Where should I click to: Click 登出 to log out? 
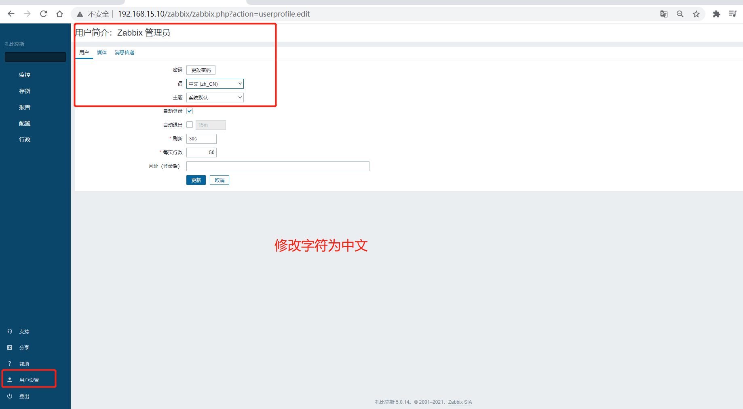[x=24, y=396]
